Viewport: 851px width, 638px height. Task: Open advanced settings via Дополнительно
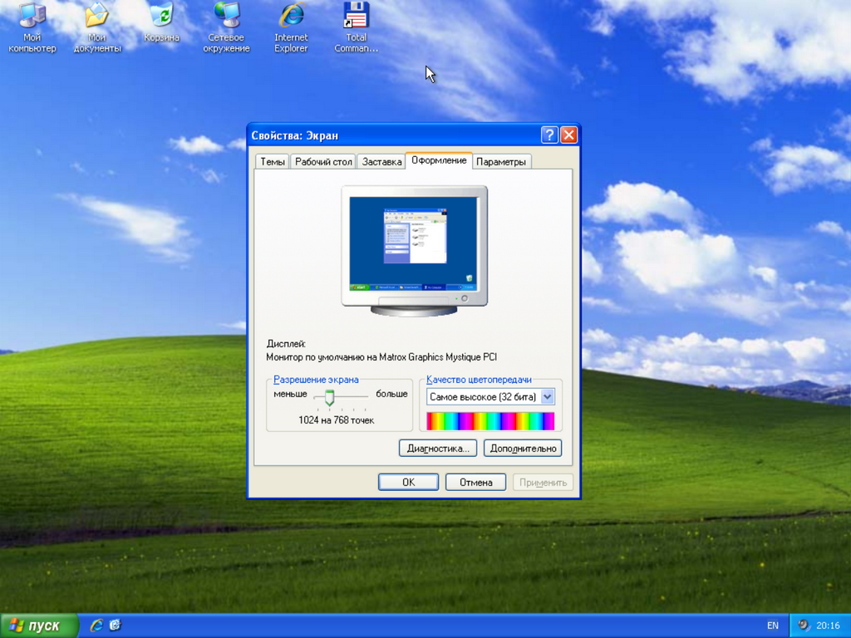(523, 448)
